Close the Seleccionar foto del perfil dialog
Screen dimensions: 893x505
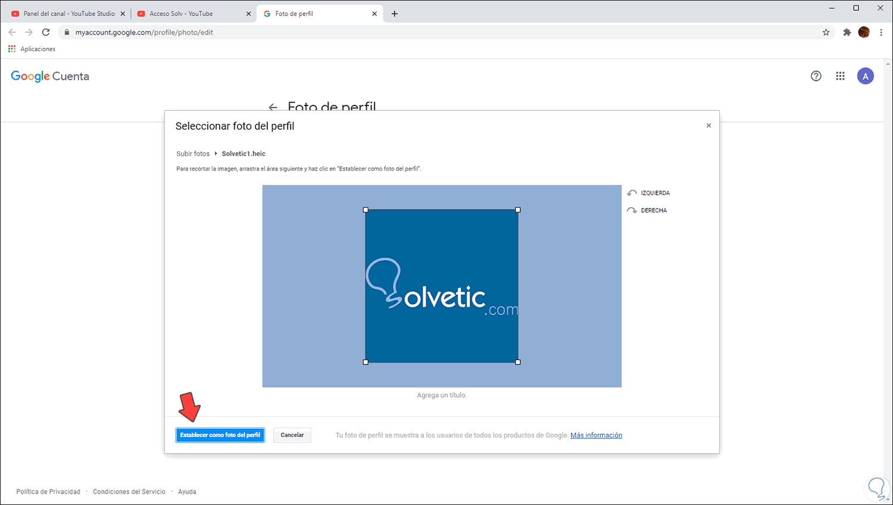(708, 126)
